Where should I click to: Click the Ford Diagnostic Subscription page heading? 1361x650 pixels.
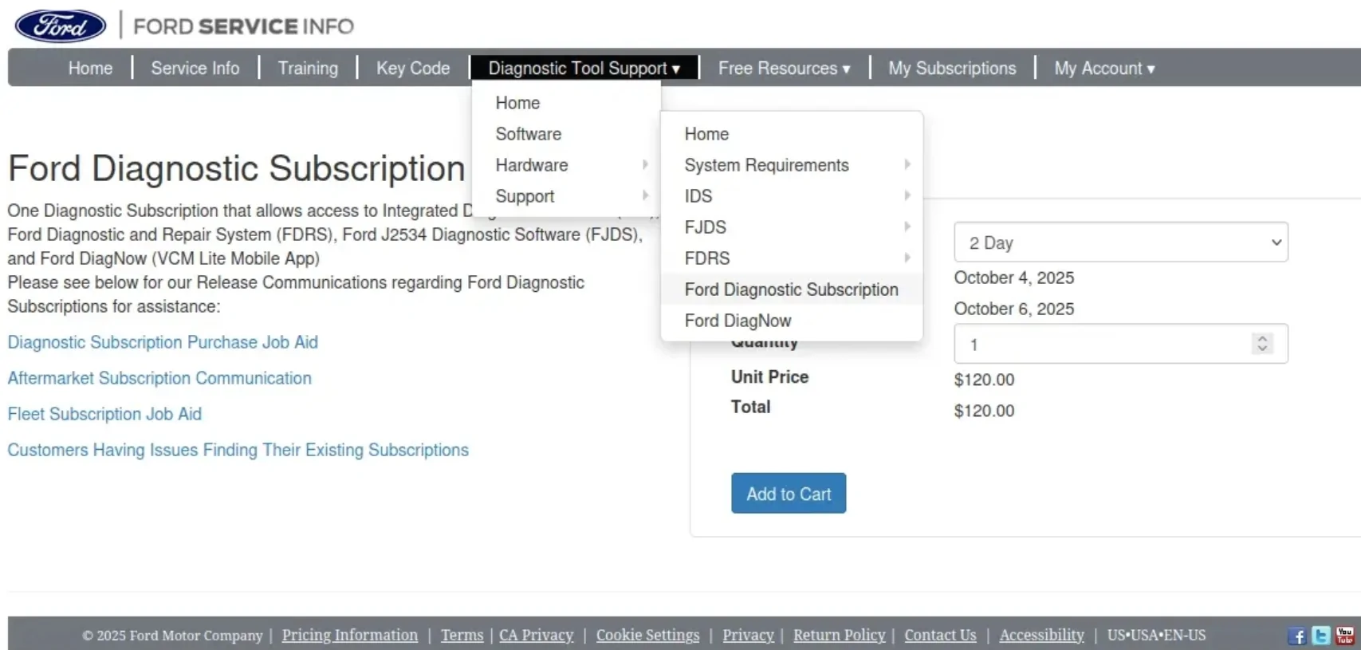click(237, 168)
